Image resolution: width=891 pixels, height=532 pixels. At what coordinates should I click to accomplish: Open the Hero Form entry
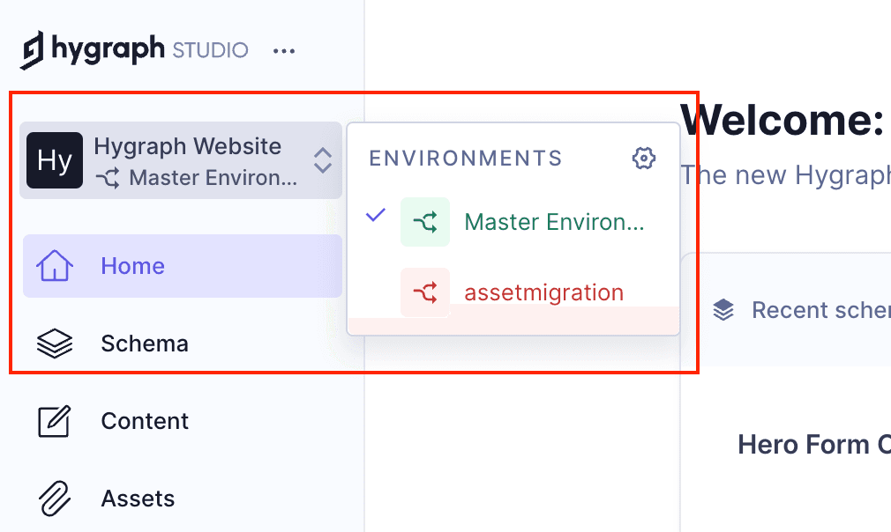(x=812, y=445)
